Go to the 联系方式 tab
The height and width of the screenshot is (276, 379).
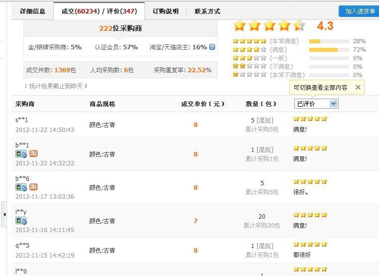click(x=207, y=11)
